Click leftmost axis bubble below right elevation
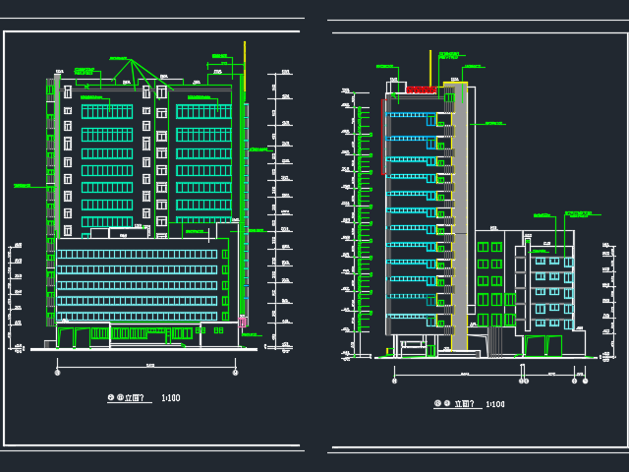Viewport: 629px width, 472px height. click(x=394, y=380)
